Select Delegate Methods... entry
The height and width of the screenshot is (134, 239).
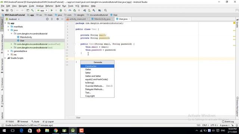(x=97, y=89)
